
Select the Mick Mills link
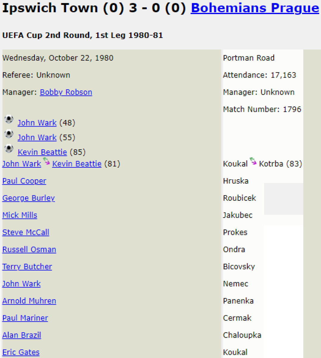(x=20, y=215)
